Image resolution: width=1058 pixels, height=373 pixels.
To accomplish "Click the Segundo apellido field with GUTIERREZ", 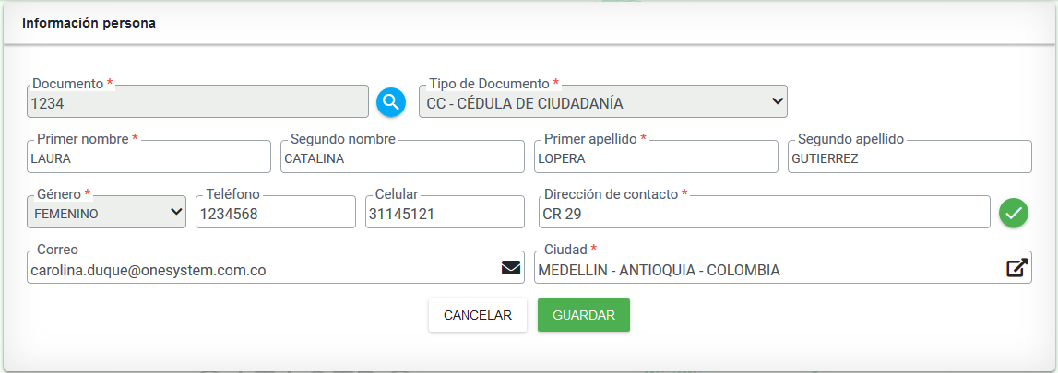I will point(909,157).
